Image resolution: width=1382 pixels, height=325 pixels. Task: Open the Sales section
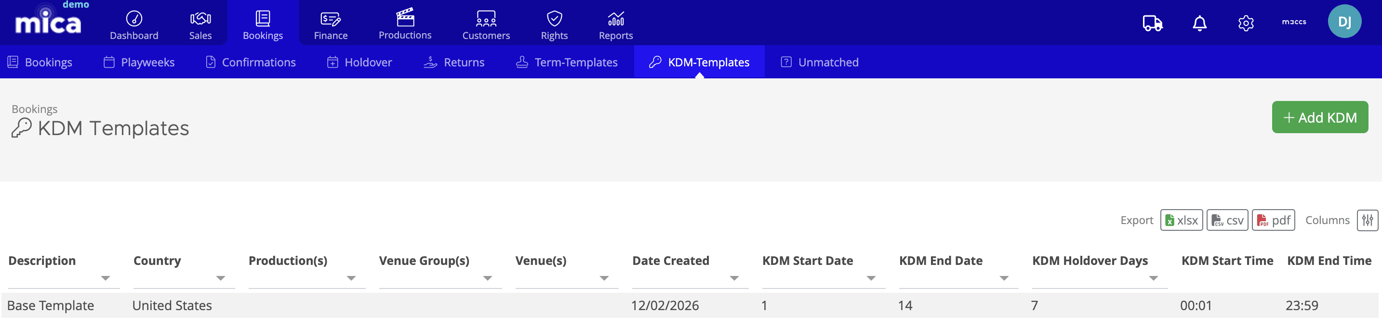[x=200, y=25]
